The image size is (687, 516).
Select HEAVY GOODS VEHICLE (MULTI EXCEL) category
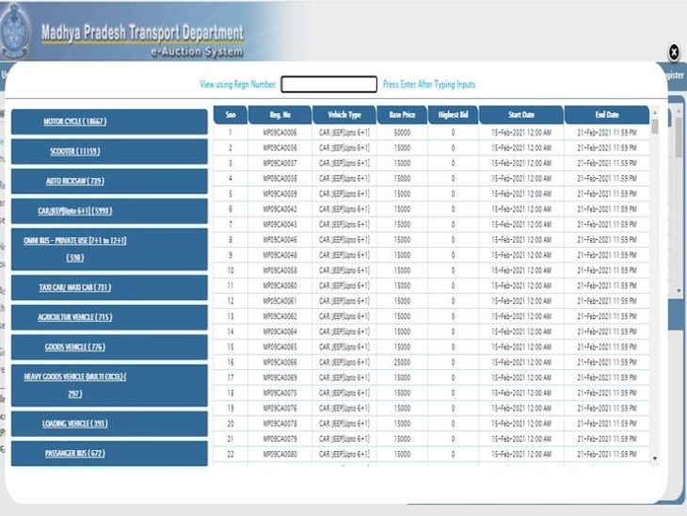tap(109, 385)
